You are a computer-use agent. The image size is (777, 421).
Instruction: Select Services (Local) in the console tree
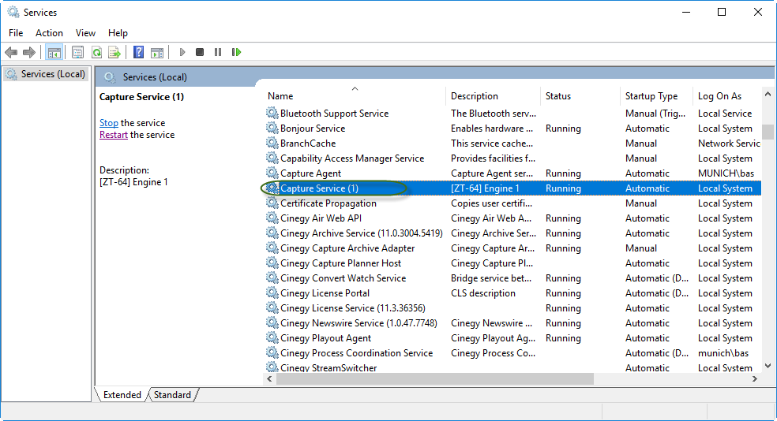[x=46, y=73]
